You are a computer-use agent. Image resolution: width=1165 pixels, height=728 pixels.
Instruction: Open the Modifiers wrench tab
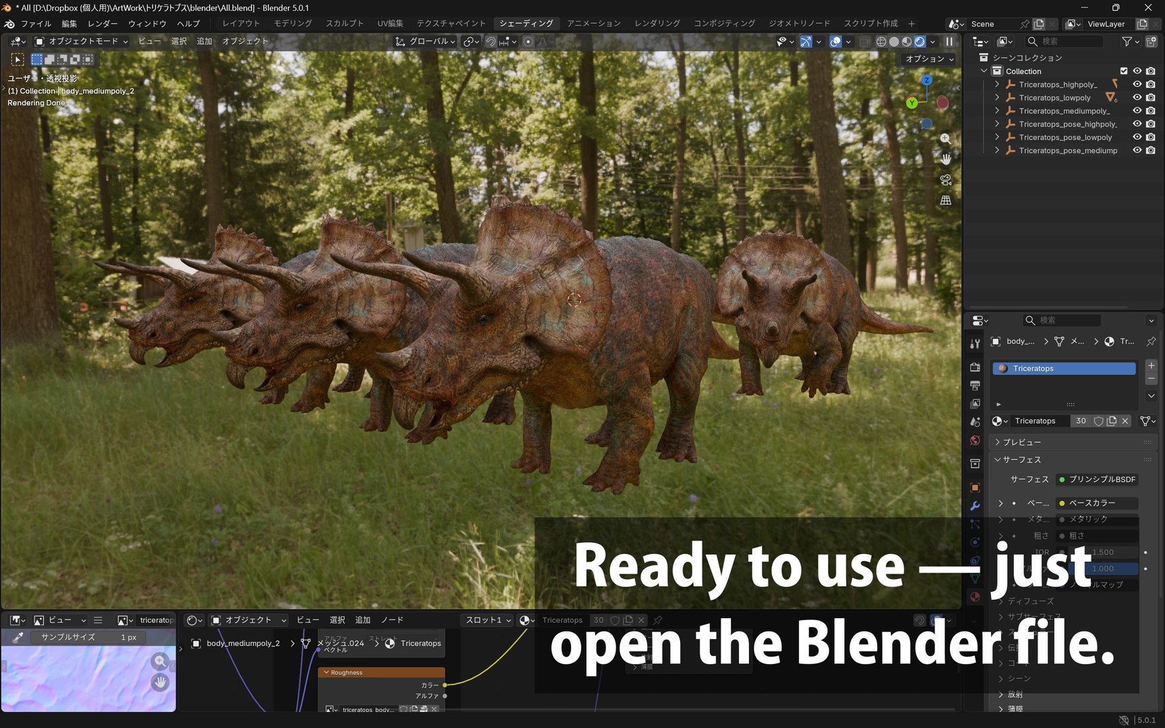[975, 506]
